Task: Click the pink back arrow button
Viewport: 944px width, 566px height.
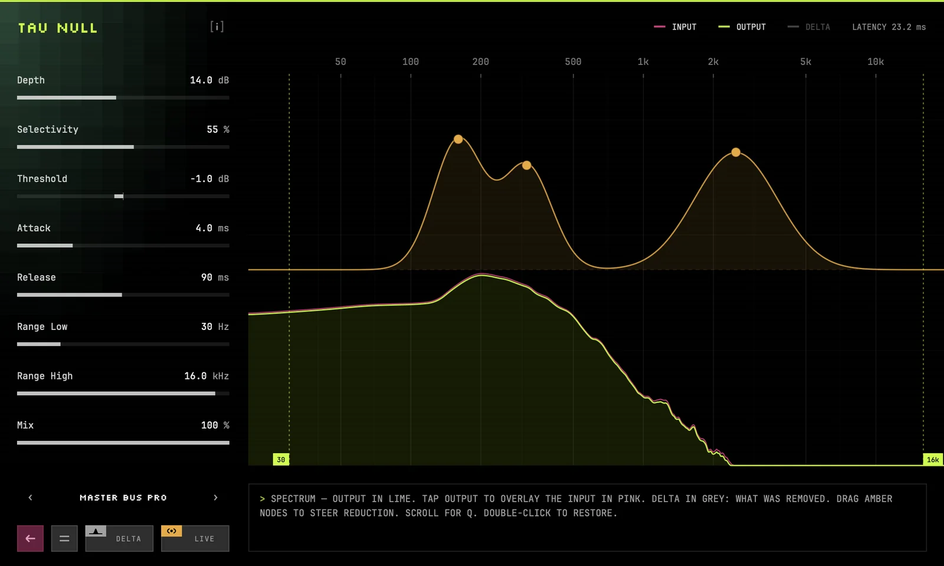Action: 30,538
